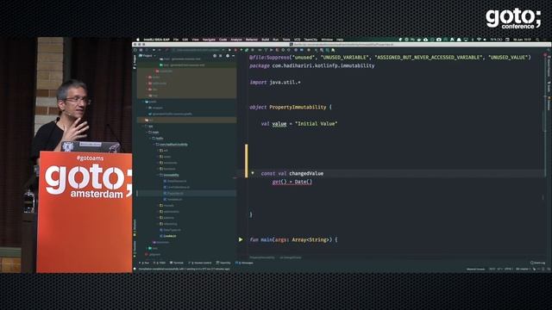Click changedValue breadcrumb below editor

[292, 257]
